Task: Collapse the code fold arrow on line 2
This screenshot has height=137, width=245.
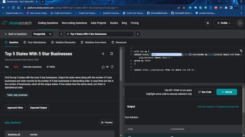Action: coord(132,51)
